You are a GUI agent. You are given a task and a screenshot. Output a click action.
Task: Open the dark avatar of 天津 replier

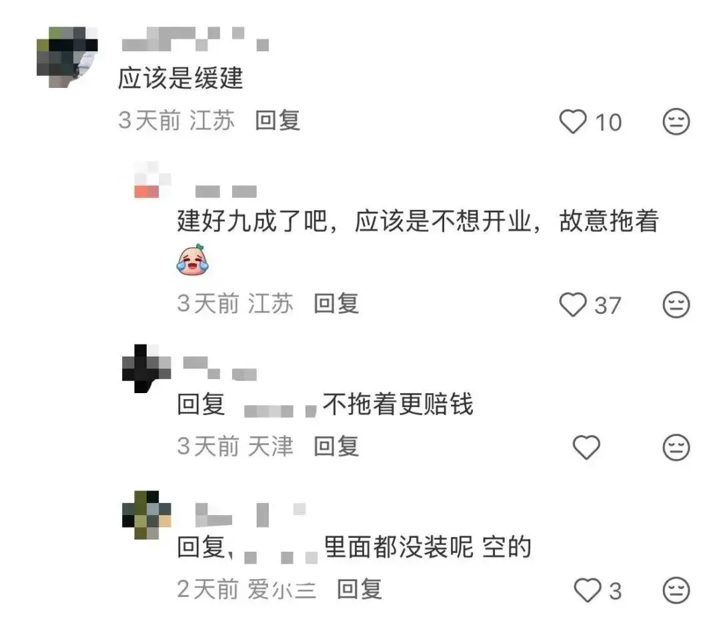(147, 368)
